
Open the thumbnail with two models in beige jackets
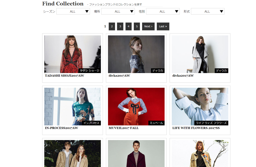(x=72, y=154)
